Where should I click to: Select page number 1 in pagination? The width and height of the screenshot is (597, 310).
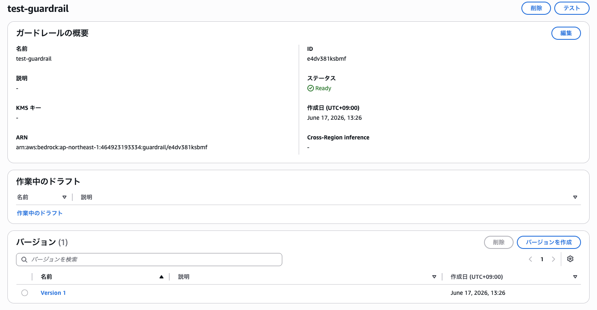pyautogui.click(x=542, y=259)
